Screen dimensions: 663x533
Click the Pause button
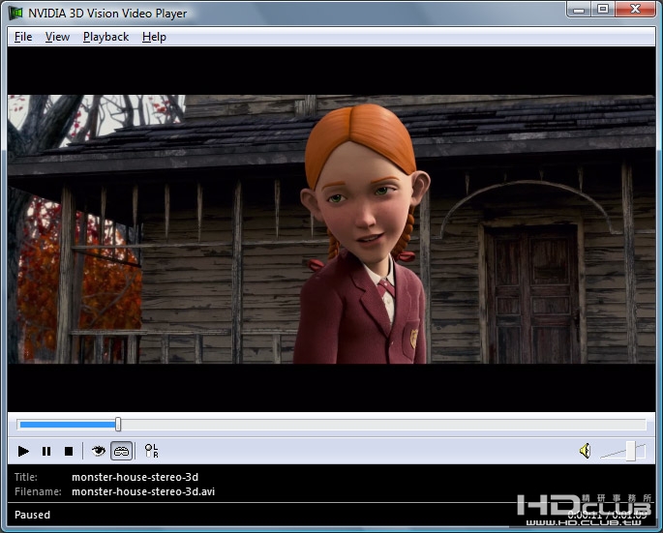46,451
